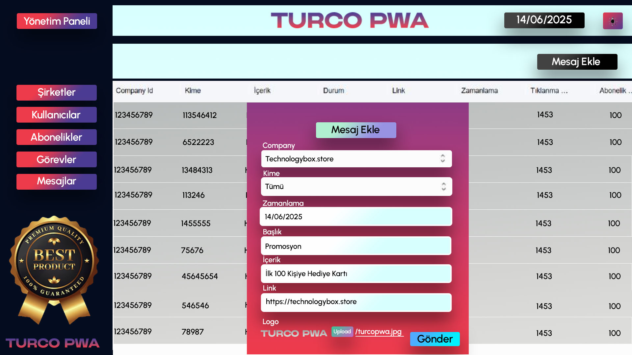Click the TURCO PWA header logo
This screenshot has height=355, width=632.
tap(350, 20)
